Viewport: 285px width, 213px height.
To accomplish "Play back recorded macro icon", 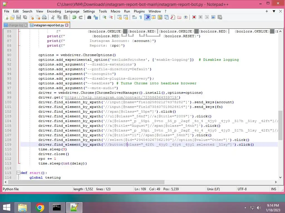I will click(x=207, y=17).
